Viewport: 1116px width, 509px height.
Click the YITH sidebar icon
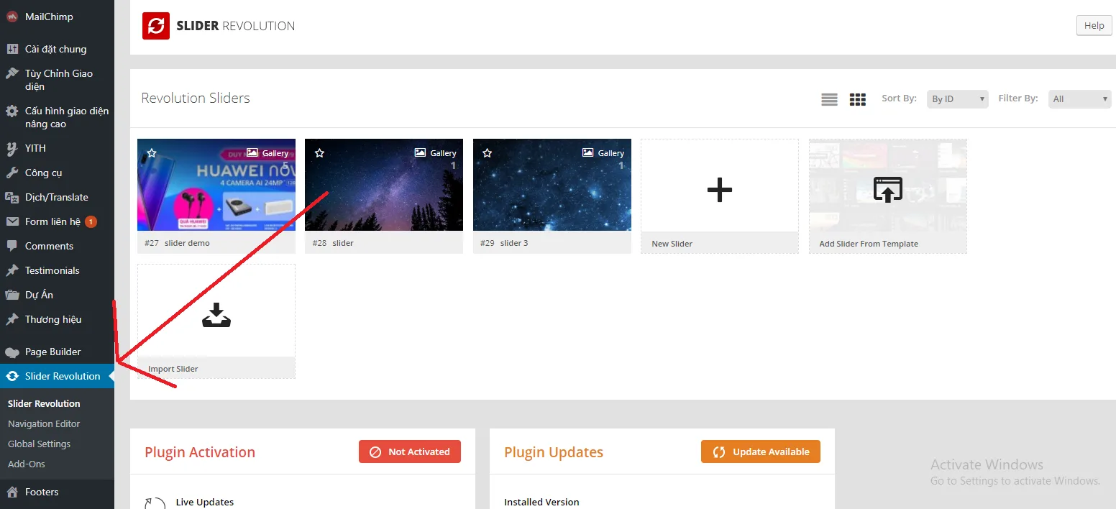(x=12, y=149)
